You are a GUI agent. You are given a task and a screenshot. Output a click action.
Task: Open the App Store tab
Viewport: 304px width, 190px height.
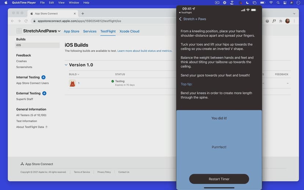72,32
